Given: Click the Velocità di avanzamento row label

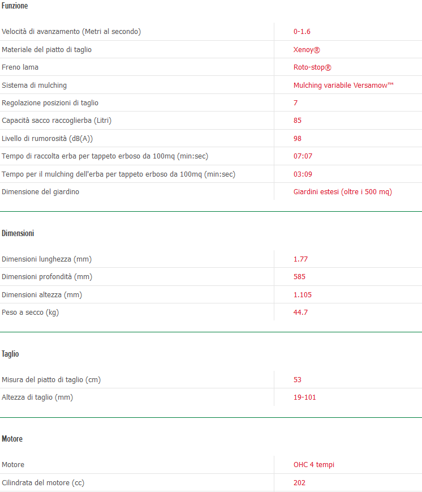Looking at the screenshot, I should [x=71, y=32].
